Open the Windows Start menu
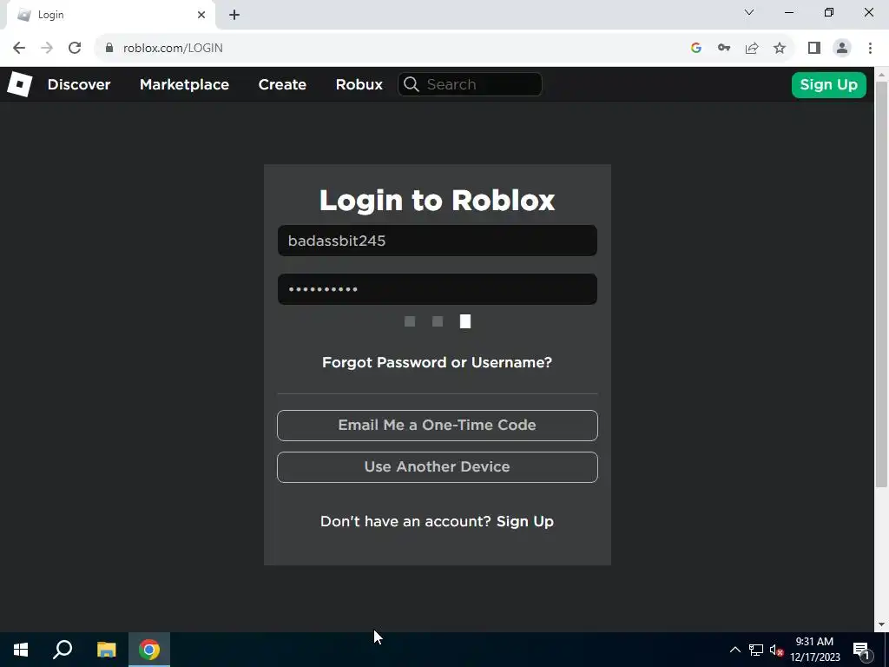889x667 pixels. coord(21,650)
